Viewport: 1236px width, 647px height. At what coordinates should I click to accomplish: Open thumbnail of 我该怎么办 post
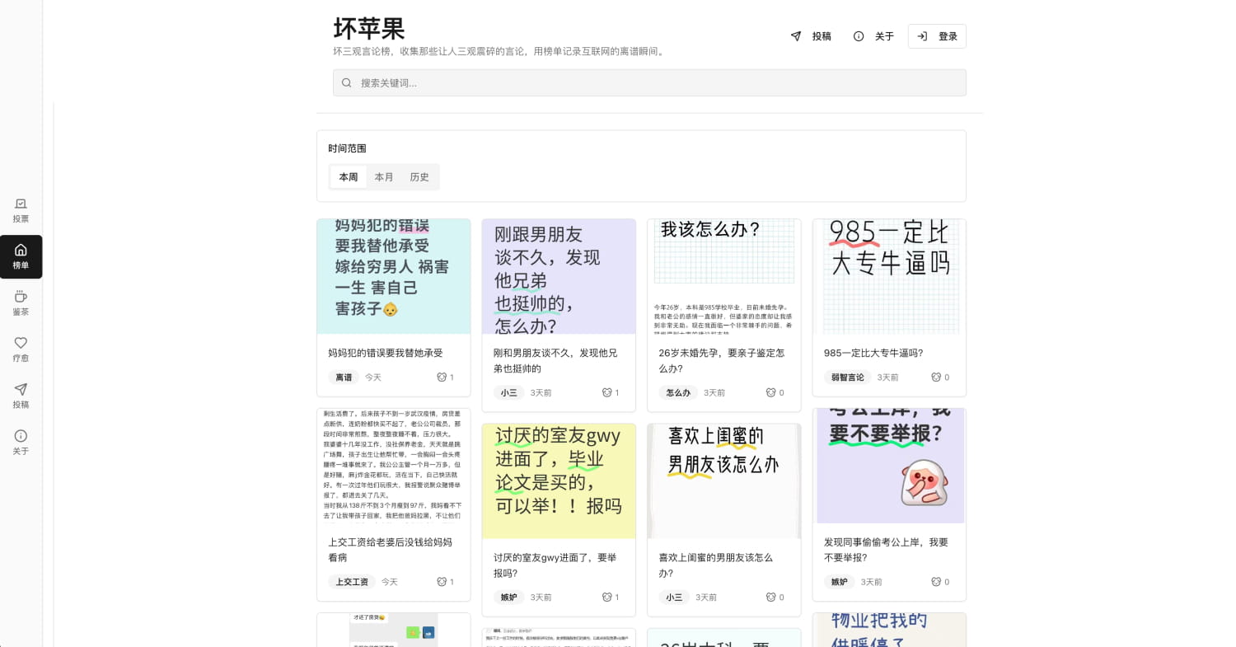coord(724,277)
